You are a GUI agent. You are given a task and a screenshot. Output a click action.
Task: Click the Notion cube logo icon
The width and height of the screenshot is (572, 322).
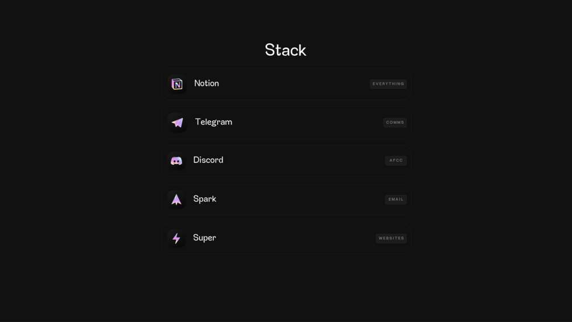(177, 84)
